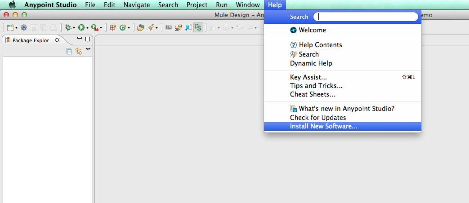Toggle Link with Editor in Package Explorer
This screenshot has width=469, height=203.
(x=79, y=52)
